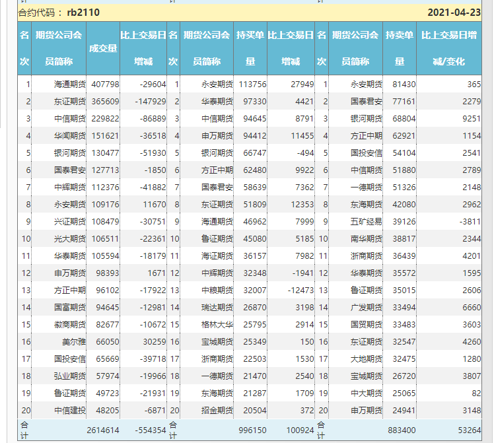Viewport: 494px width, 443px height.
Task: Click 南华期货 name cell
Action: pyautogui.click(x=367, y=239)
